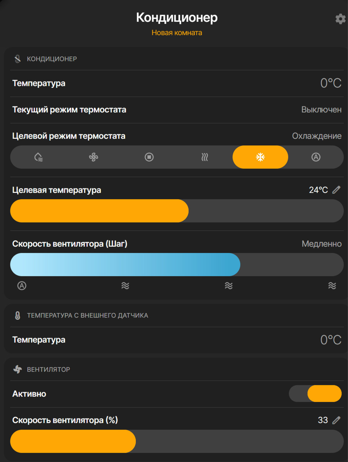
Task: Switch thermostat to fan-only mode icon
Action: click(93, 157)
